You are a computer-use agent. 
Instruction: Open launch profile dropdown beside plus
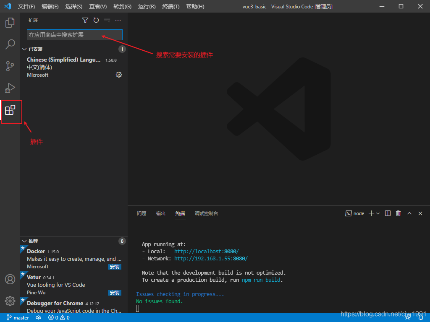tap(378, 213)
